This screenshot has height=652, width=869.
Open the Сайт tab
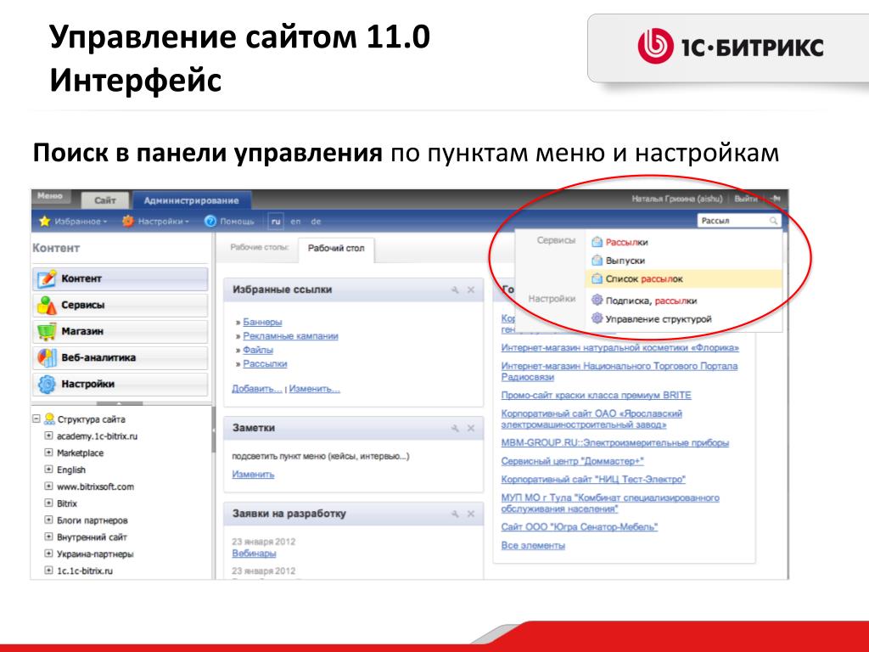tap(104, 200)
